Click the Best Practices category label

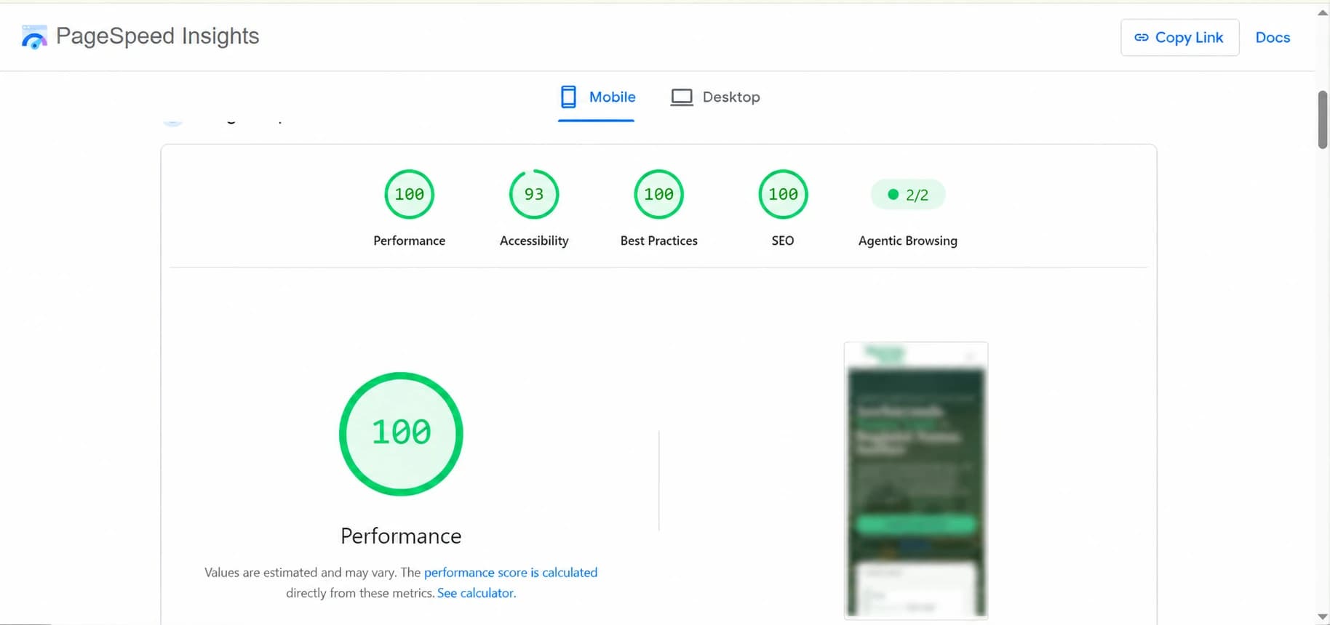click(x=659, y=241)
